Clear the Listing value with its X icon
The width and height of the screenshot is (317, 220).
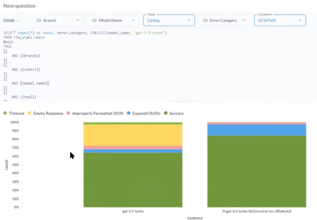(189, 20)
